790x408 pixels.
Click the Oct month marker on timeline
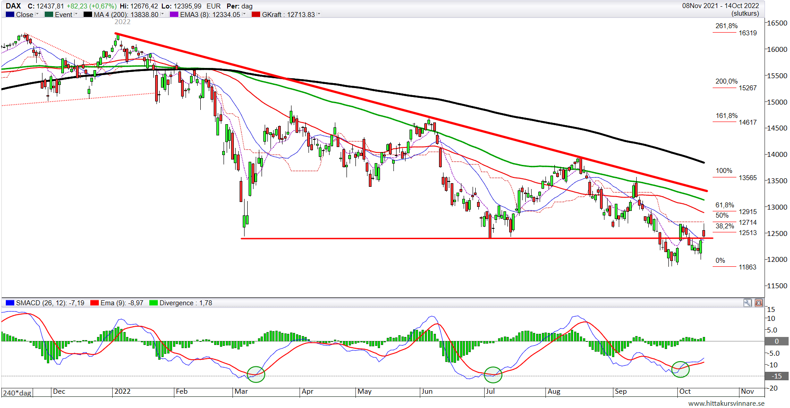pos(685,391)
